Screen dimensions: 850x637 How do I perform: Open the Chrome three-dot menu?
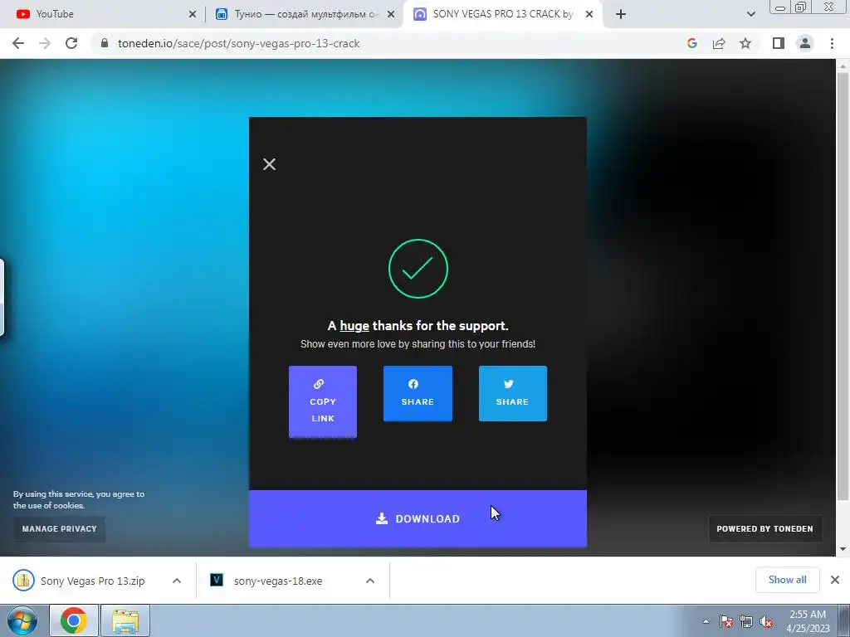coord(832,43)
